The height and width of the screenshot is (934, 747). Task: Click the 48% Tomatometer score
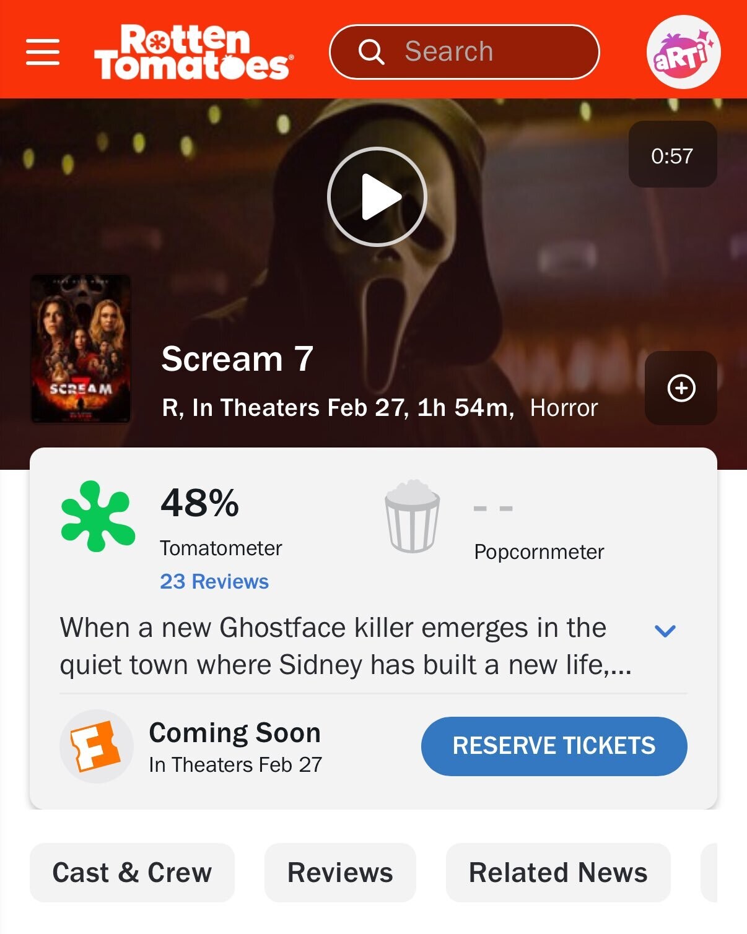pos(199,503)
